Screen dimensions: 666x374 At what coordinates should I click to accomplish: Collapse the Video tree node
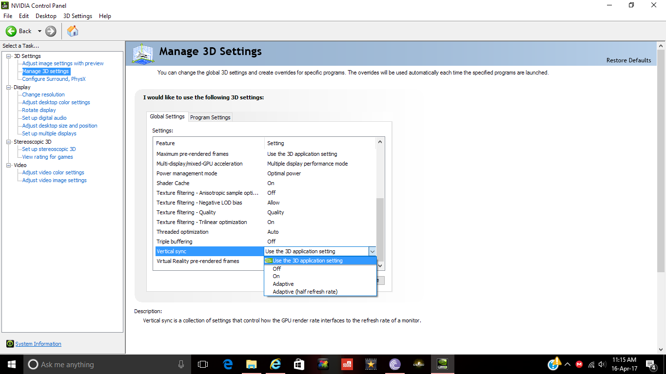pos(8,165)
